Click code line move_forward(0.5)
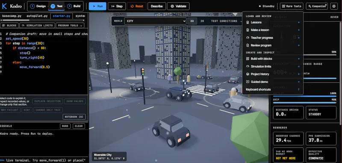 (x=35, y=67)
